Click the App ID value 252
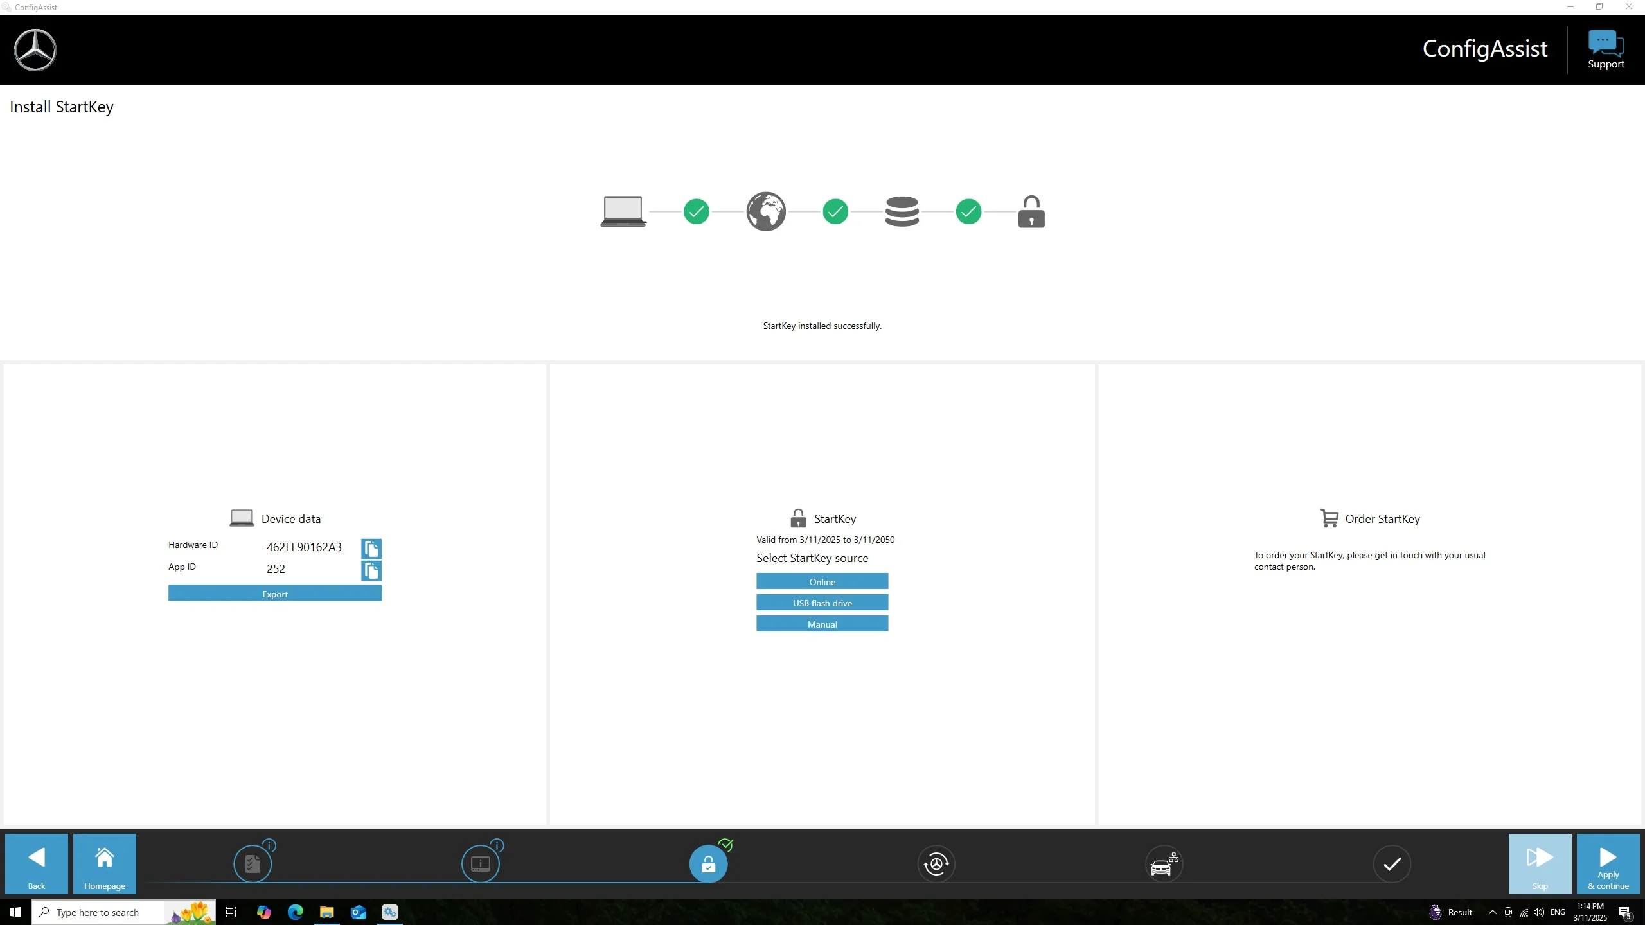The width and height of the screenshot is (1645, 925). click(276, 569)
